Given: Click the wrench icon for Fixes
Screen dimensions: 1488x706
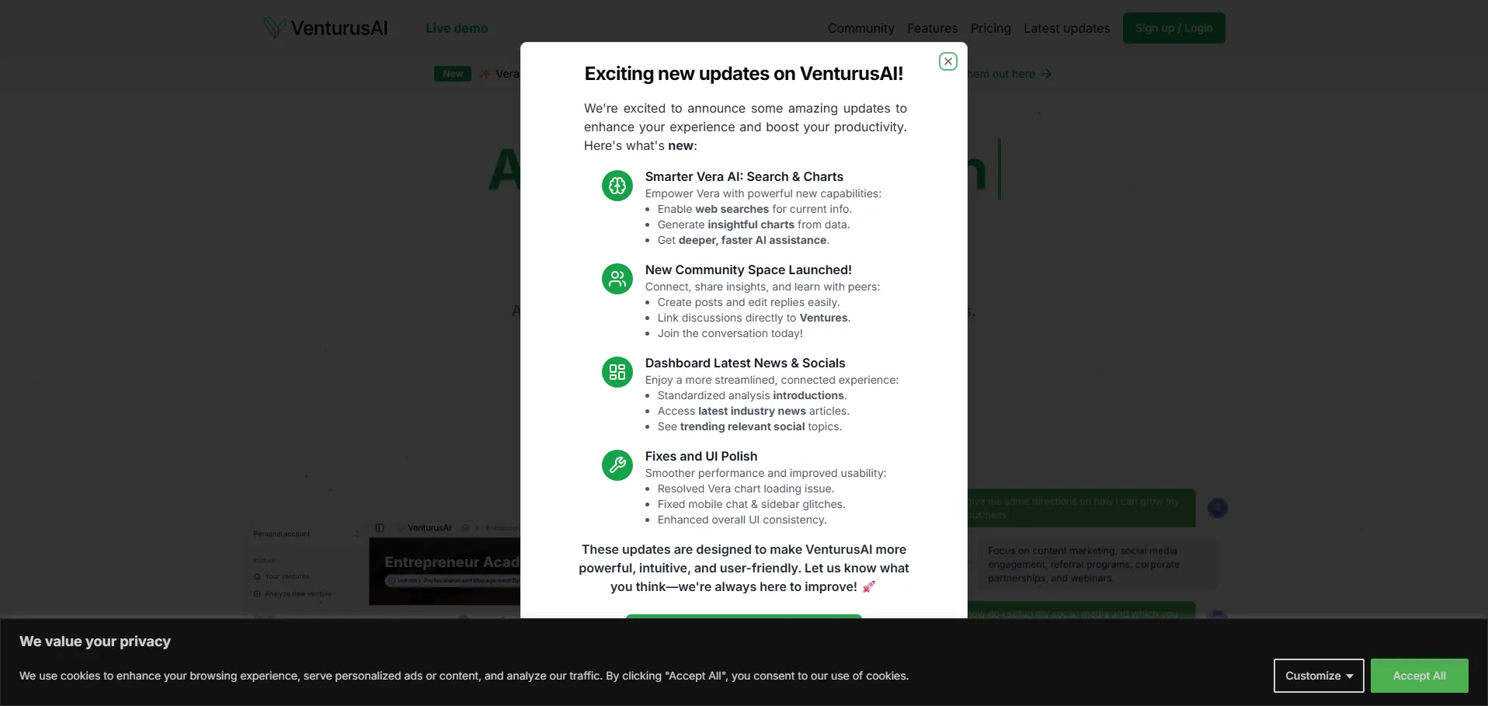Looking at the screenshot, I should [617, 465].
